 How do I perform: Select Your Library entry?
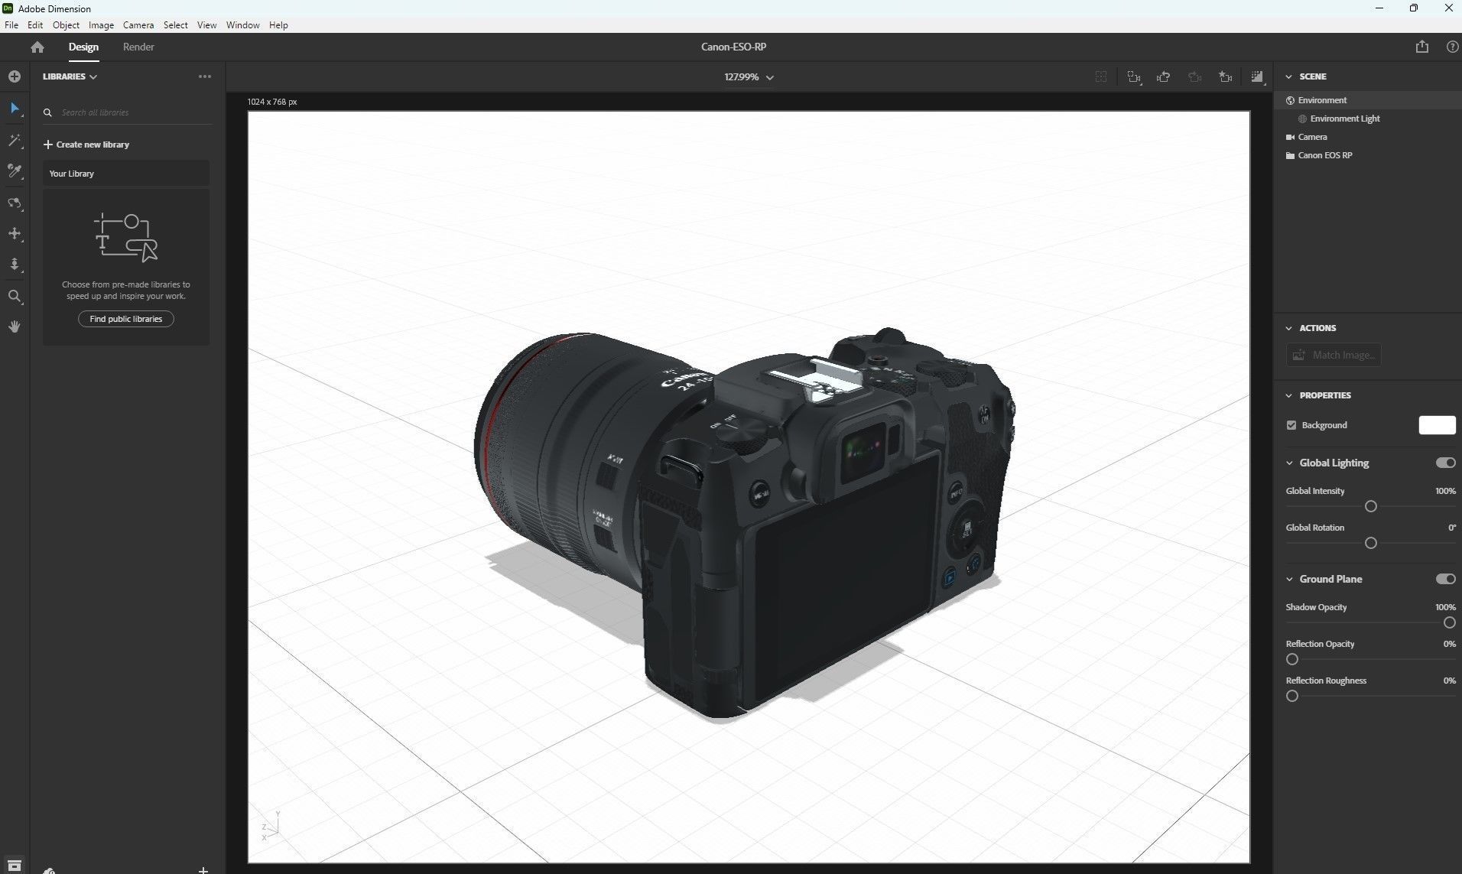coord(126,174)
